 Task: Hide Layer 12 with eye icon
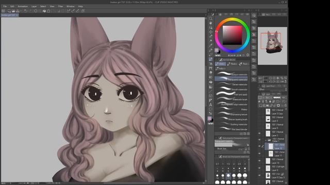coord(259,146)
